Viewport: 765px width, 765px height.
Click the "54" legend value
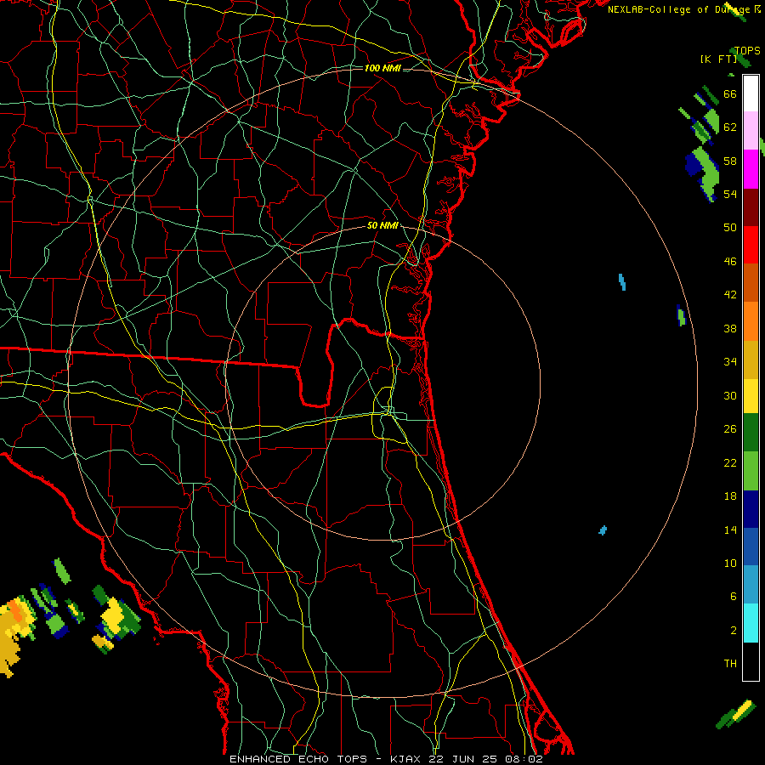730,194
